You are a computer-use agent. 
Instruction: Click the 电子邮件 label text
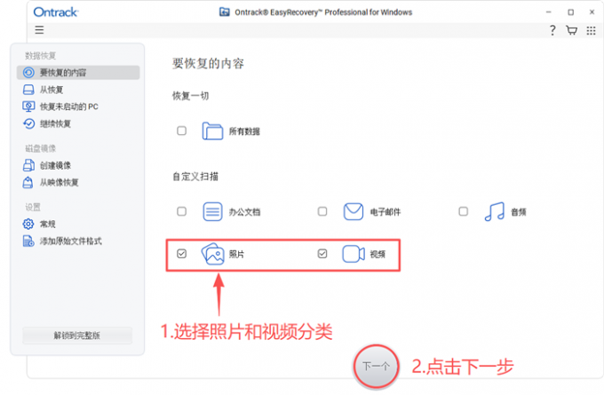click(x=385, y=212)
